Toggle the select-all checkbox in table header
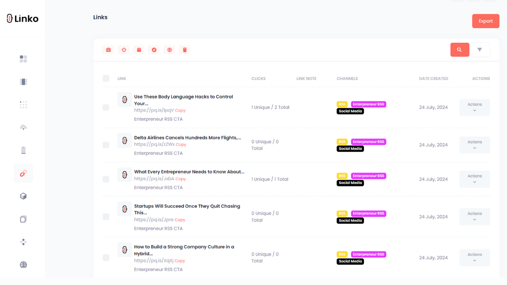 pyautogui.click(x=106, y=78)
